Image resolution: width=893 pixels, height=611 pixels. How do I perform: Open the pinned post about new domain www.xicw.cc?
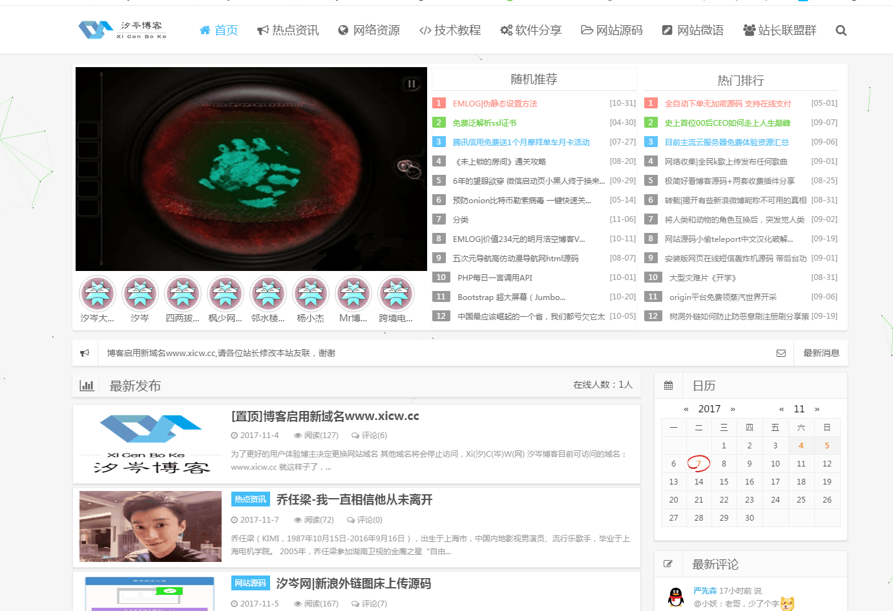(325, 416)
